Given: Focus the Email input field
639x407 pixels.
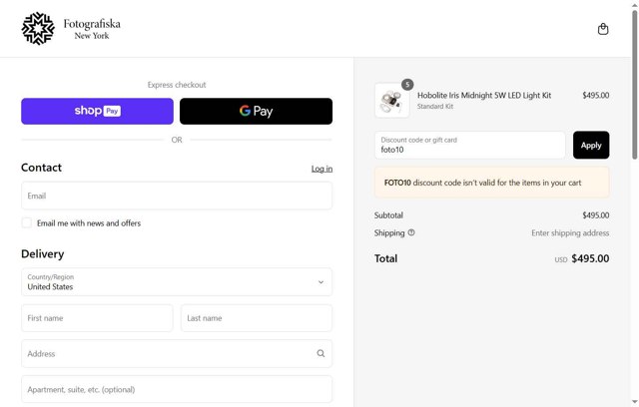Looking at the screenshot, I should click(177, 196).
